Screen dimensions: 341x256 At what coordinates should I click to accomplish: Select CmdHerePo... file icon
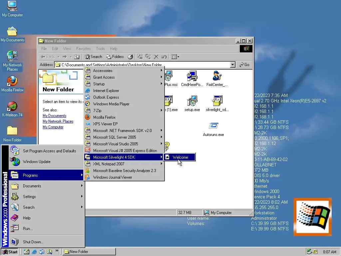coord(192,78)
